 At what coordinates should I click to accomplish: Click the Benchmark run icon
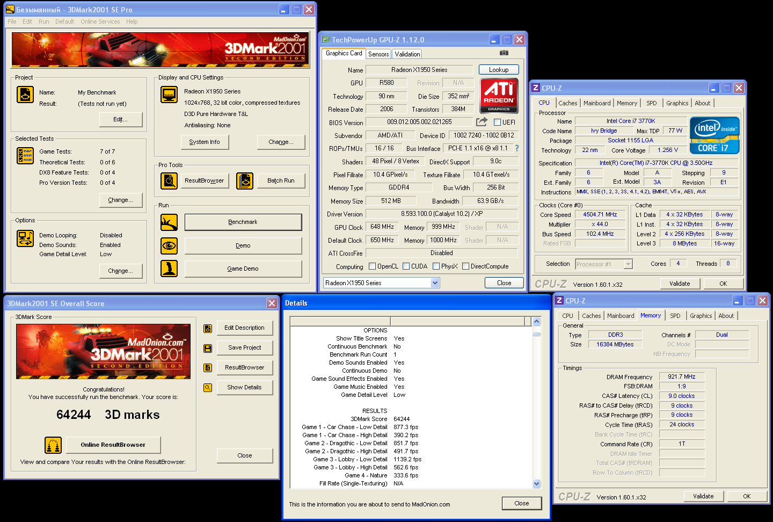(x=169, y=222)
